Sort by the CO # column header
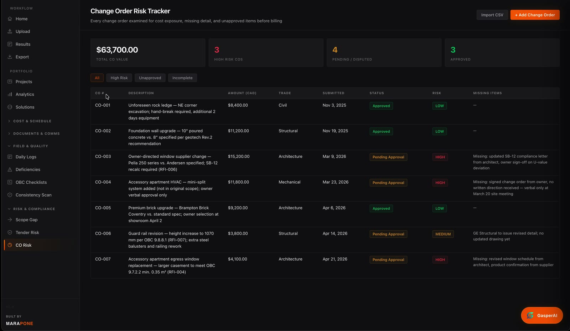Viewport: 570px width, 331px height. point(99,93)
